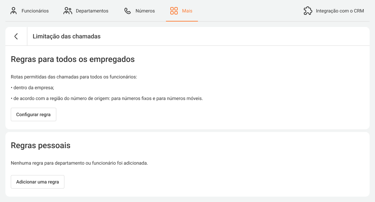Click the bullet about região do número de origem
The width and height of the screenshot is (375, 202).
click(x=107, y=98)
